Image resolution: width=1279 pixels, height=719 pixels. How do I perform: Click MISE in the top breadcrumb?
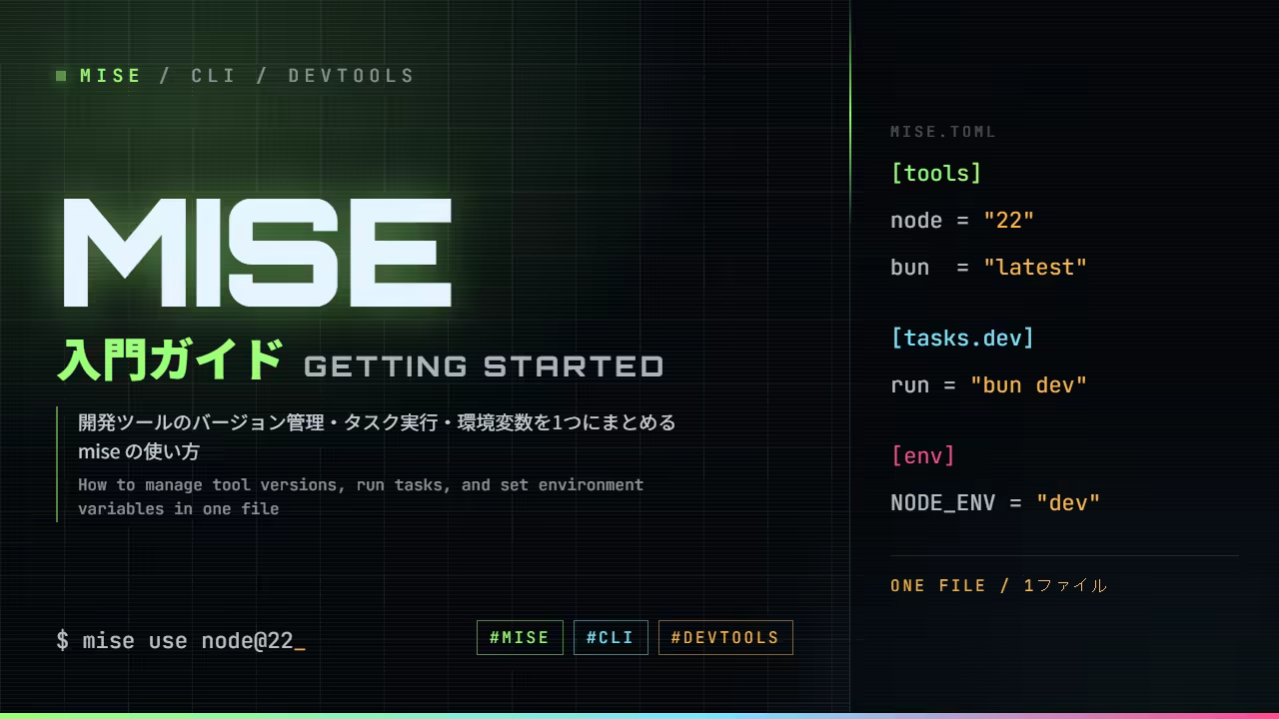111,76
